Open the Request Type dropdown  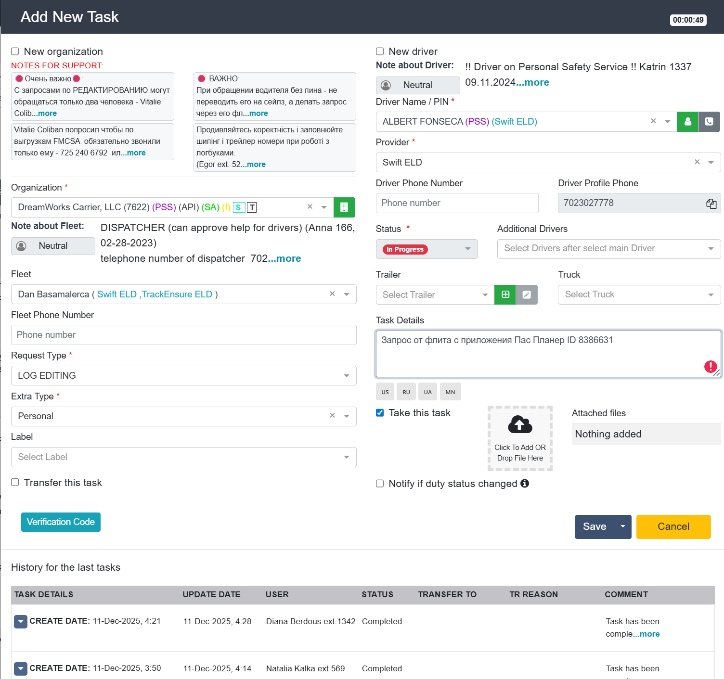(183, 376)
